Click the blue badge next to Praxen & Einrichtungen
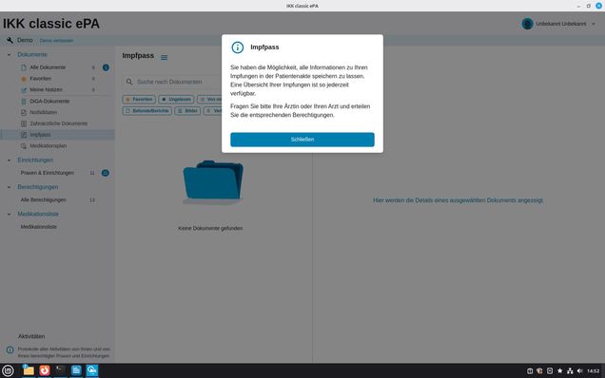Viewport: 605px width, 378px height. 105,173
